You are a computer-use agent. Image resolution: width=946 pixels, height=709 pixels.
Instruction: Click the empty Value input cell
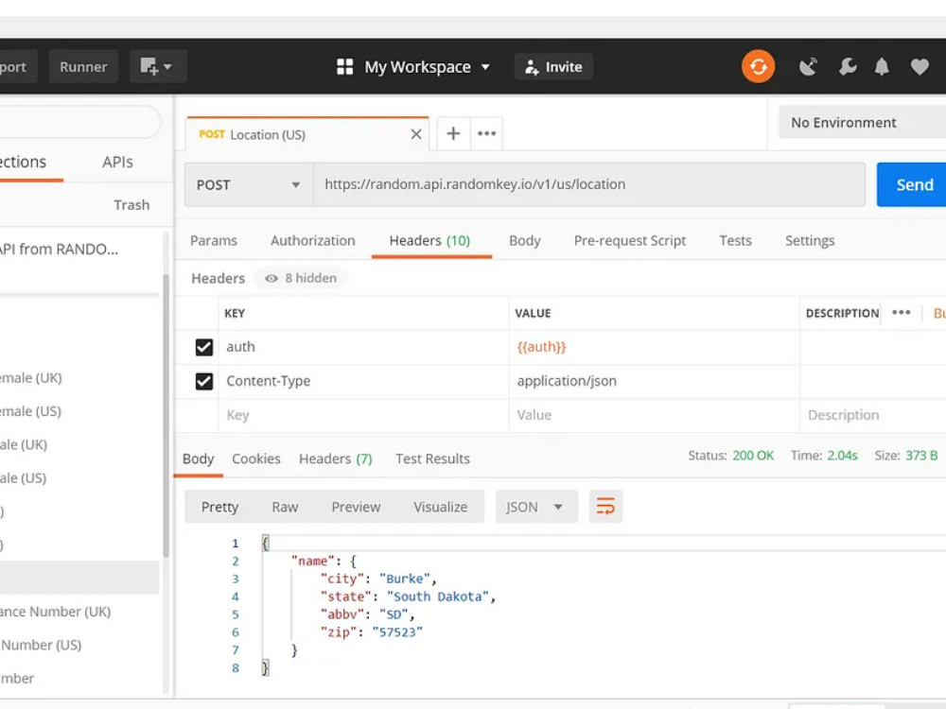coord(654,415)
